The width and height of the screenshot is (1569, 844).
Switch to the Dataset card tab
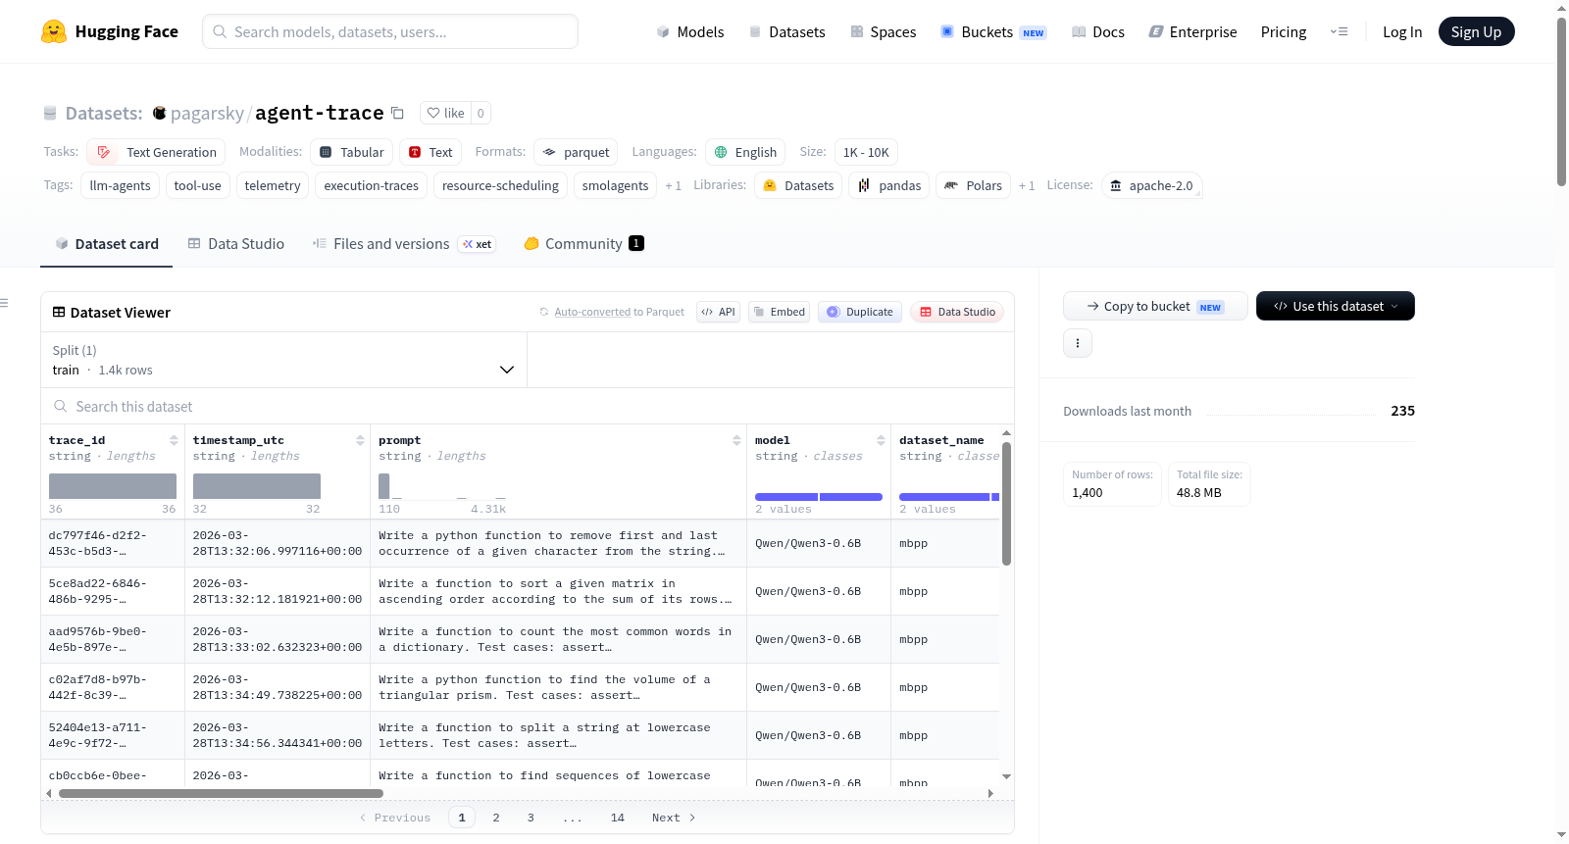tap(106, 243)
